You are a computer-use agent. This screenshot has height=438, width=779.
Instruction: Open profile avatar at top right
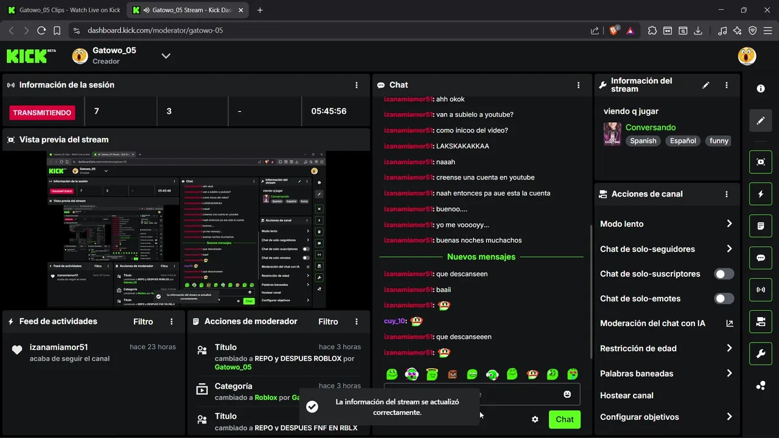coord(747,56)
